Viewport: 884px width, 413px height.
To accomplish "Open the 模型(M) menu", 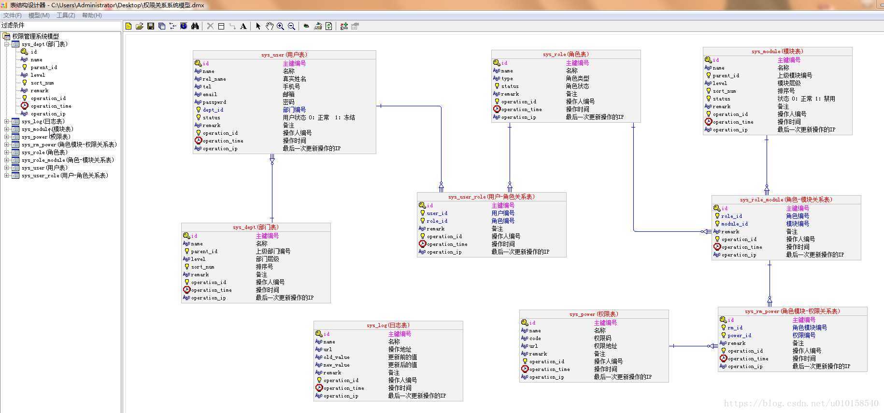I will pyautogui.click(x=39, y=15).
